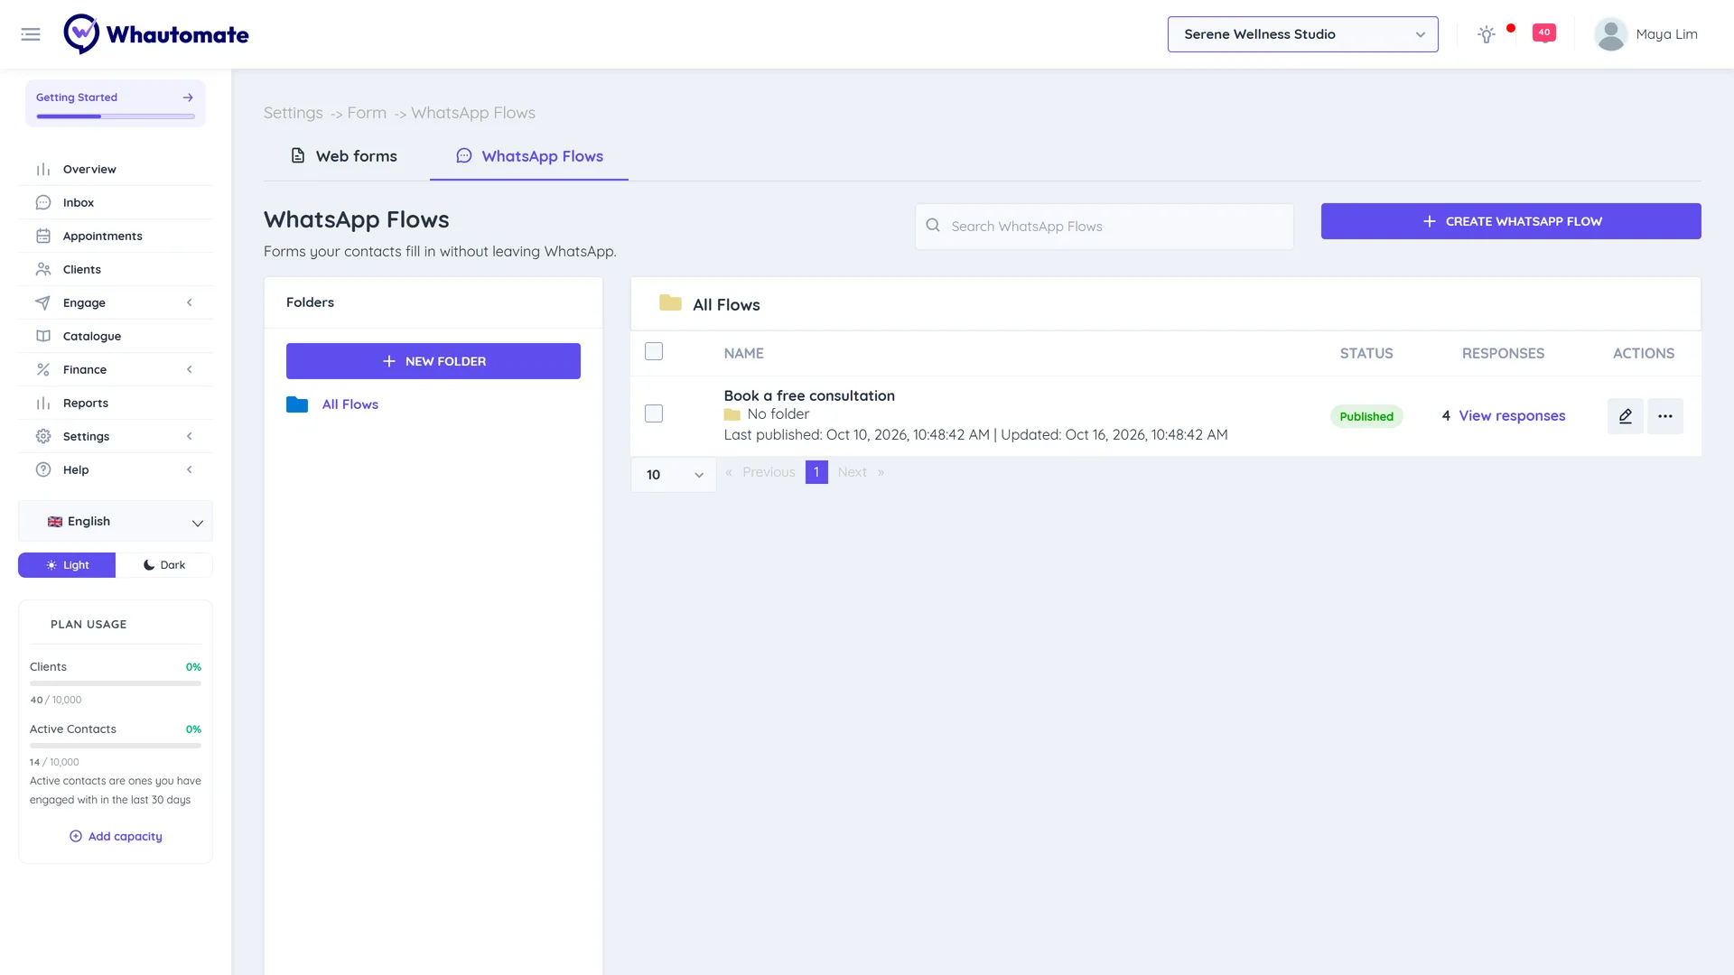Click the Settings breadcrumb link
The image size is (1734, 975).
293,113
